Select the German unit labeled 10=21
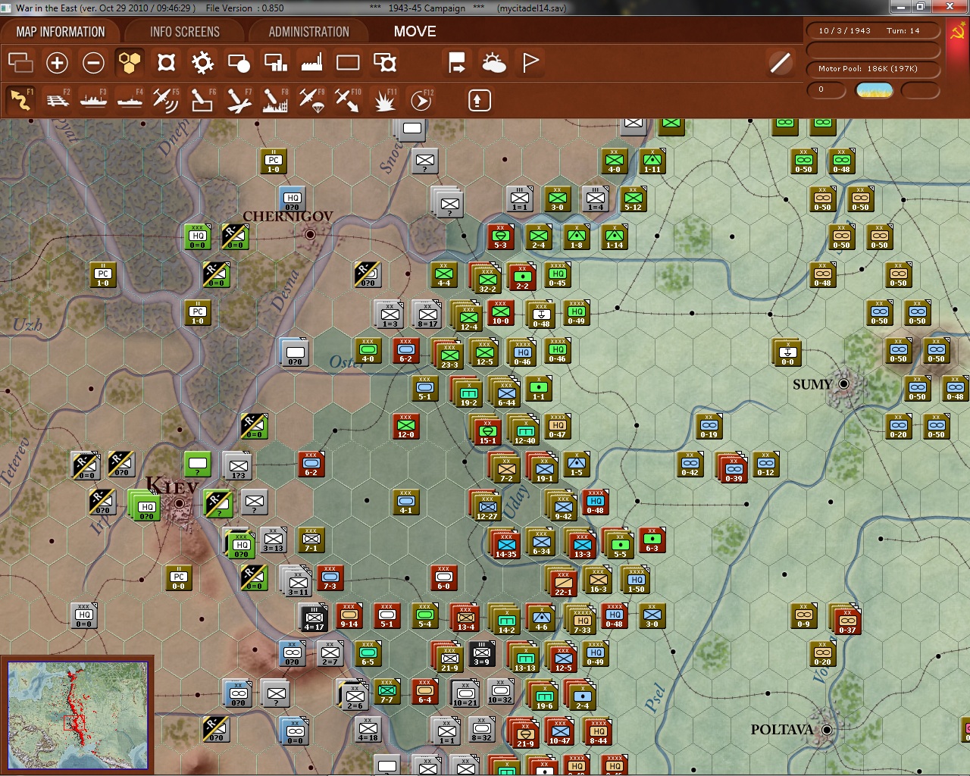Viewport: 970px width, 776px height. (465, 693)
